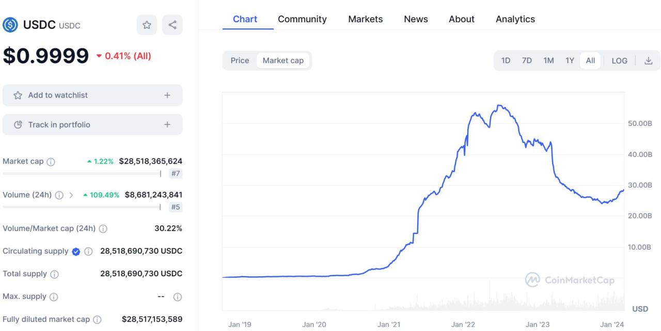Click the info icon beside Market cap label
Screen dimensions: 661x331
(x=51, y=162)
